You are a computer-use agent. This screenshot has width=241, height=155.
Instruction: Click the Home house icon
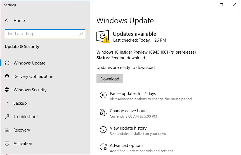[7, 21]
